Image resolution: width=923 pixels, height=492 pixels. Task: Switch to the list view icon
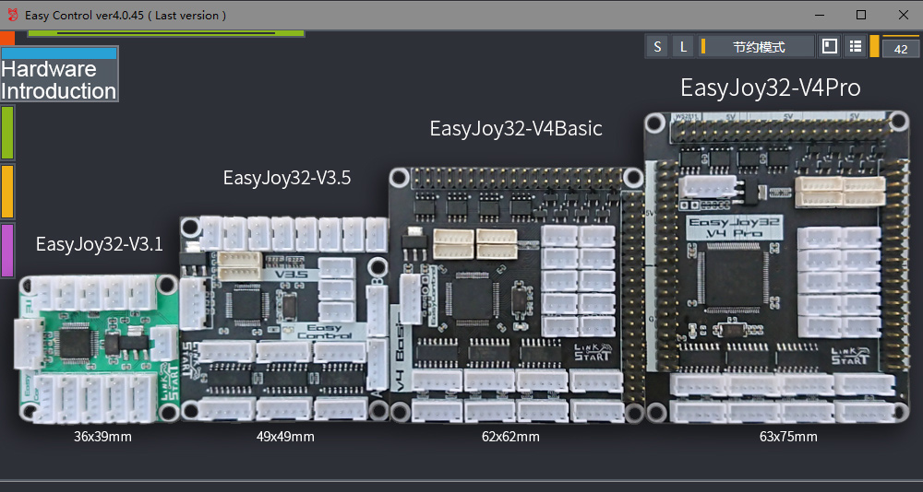click(x=856, y=46)
